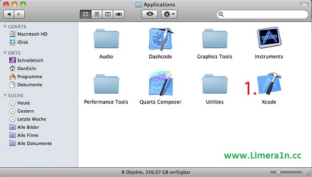Screen dimensions: 312x177
Task: Select the Utilities label
Action: [x=214, y=102]
